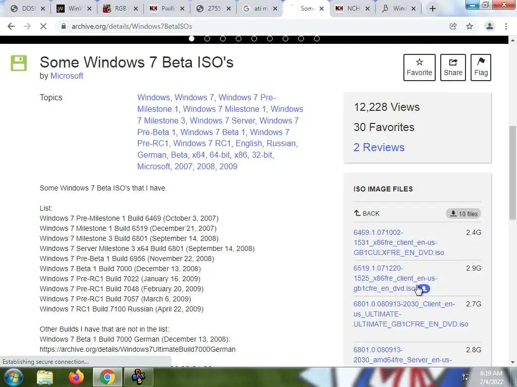Screen dimensions: 517x387
Task: Open the Windows Start menu
Action: [13, 377]
